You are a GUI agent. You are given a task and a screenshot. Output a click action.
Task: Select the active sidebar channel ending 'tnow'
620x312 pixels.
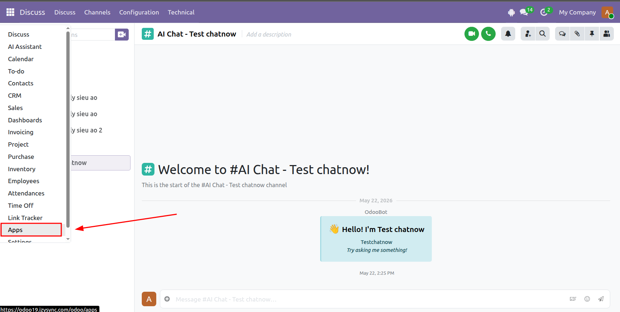[100, 163]
